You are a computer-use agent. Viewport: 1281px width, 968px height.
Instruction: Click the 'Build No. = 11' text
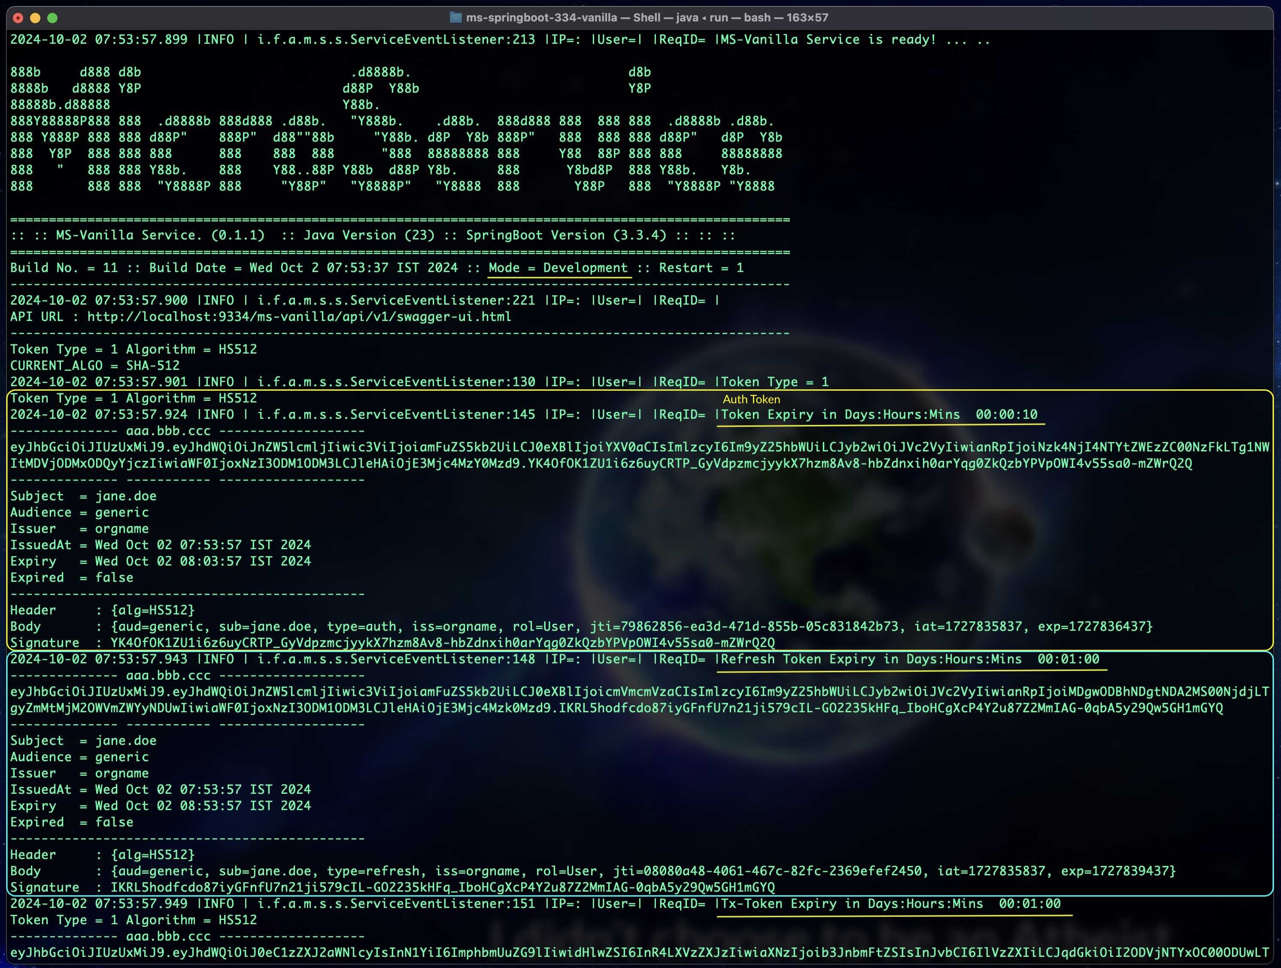64,267
